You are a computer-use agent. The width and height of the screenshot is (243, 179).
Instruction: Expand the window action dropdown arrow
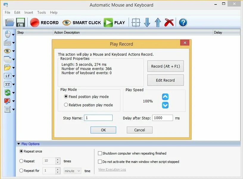(x=13, y=59)
